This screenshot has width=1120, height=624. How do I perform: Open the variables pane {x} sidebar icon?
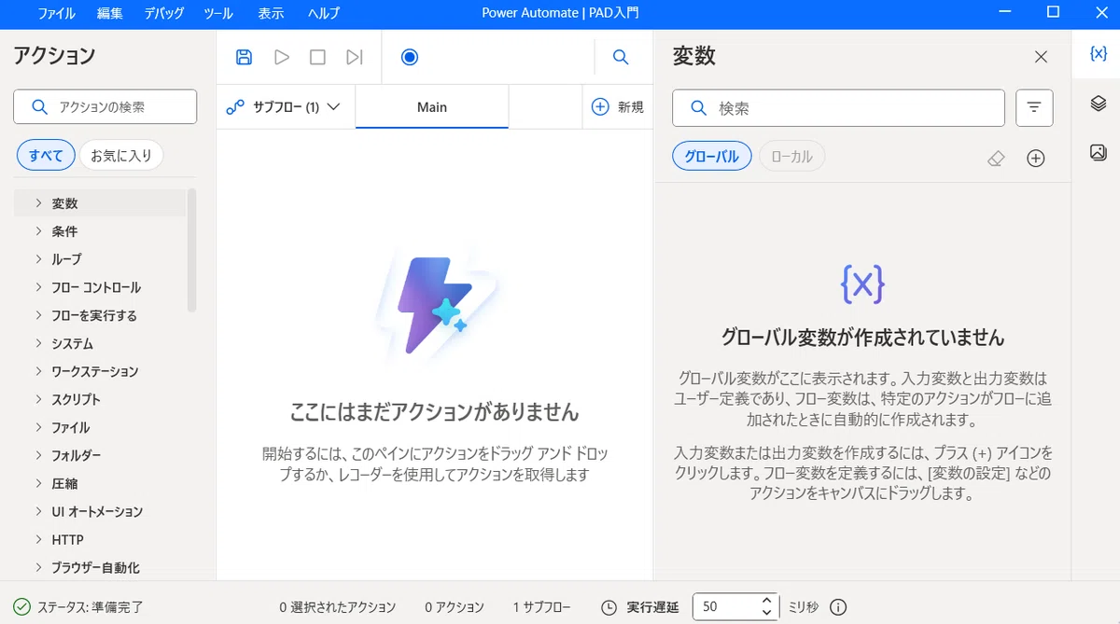[1099, 53]
